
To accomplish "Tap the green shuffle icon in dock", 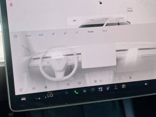I will click(84, 91).
